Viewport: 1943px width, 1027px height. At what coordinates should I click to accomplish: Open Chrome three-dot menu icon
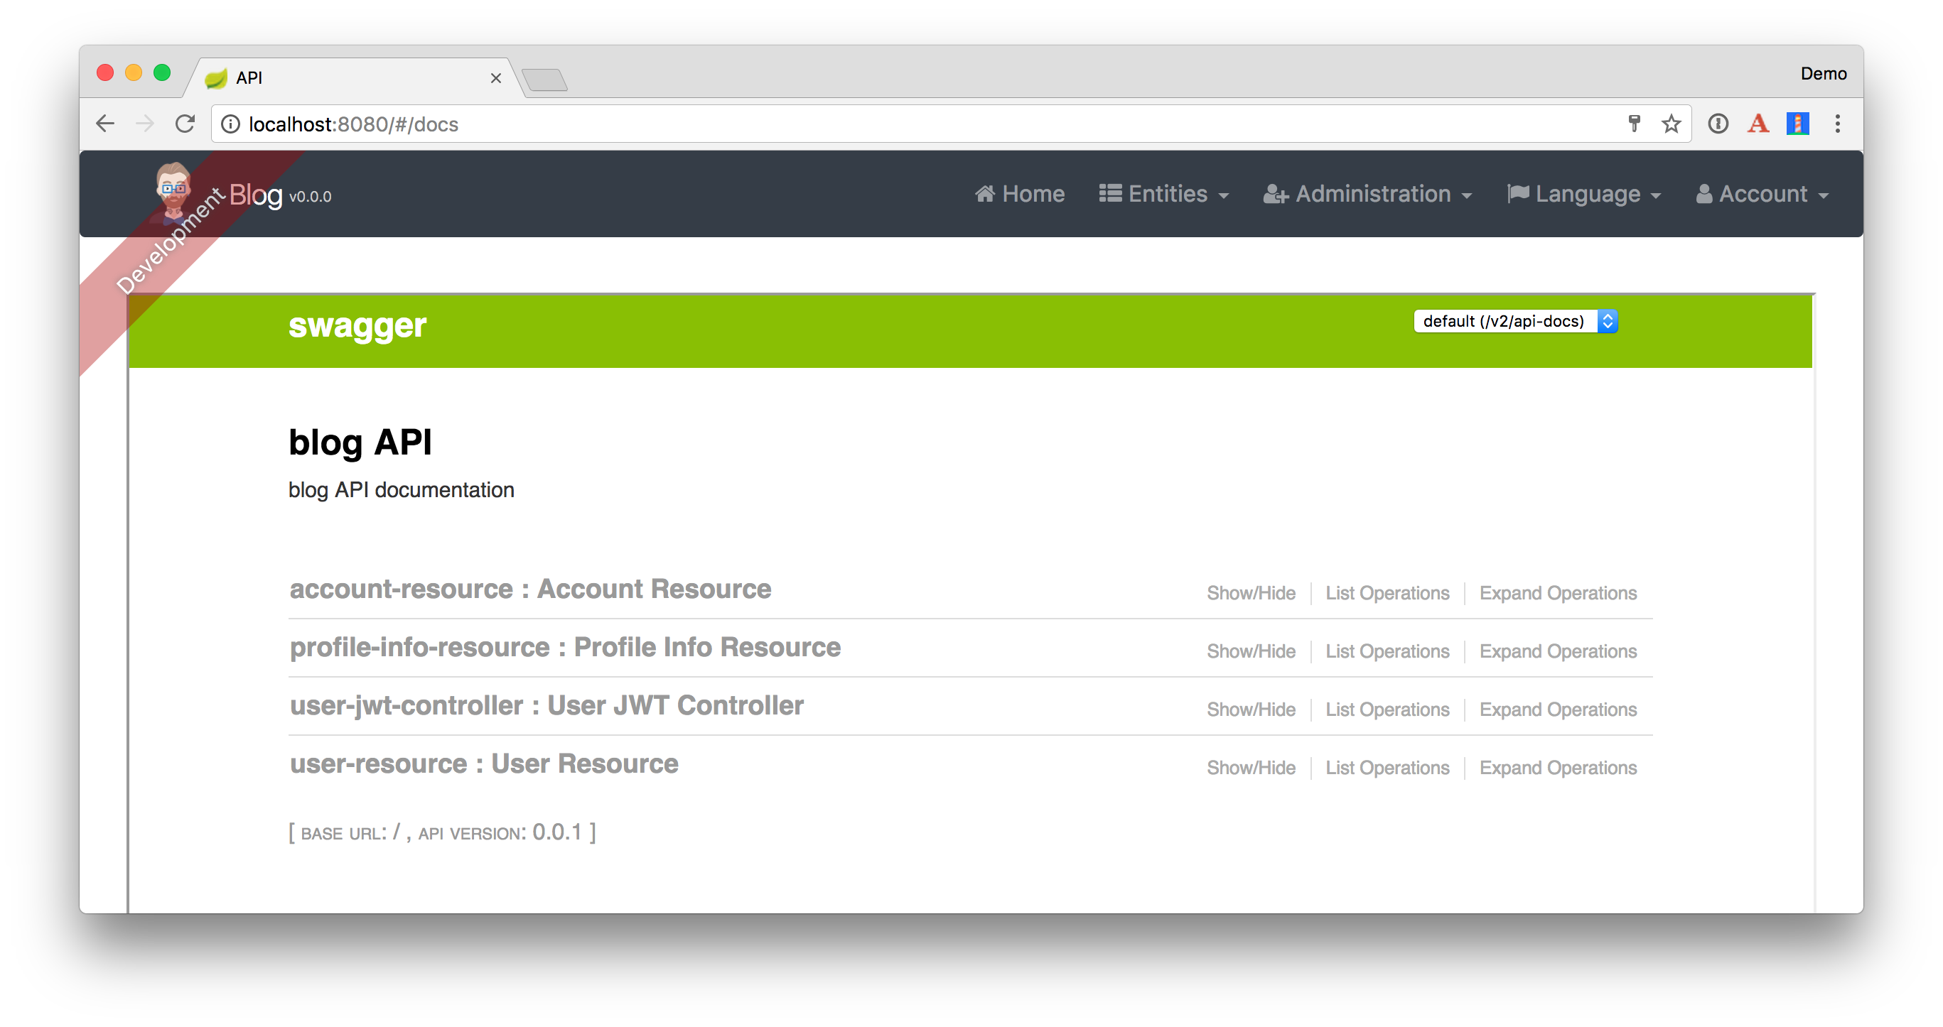coord(1837,124)
